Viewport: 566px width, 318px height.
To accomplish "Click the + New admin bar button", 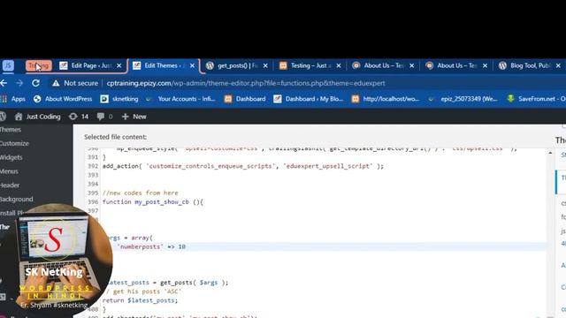I will click(134, 117).
